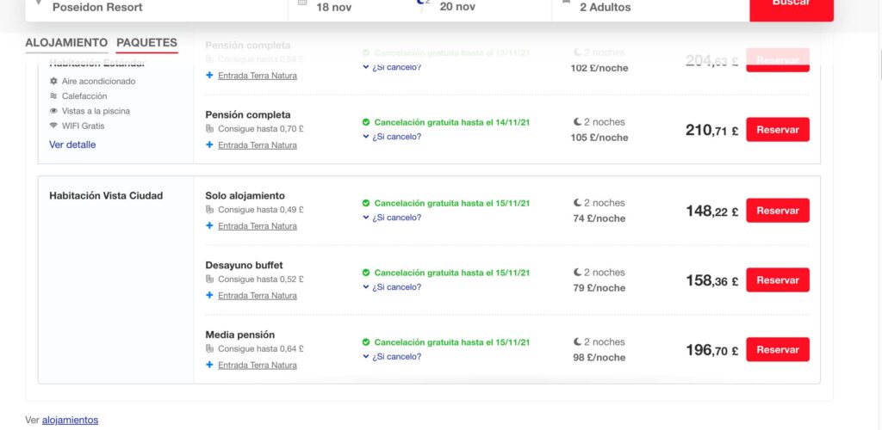Expand ¿Si cancelo? in the Desayuno buffet row
This screenshot has height=430, width=882.
tap(392, 287)
